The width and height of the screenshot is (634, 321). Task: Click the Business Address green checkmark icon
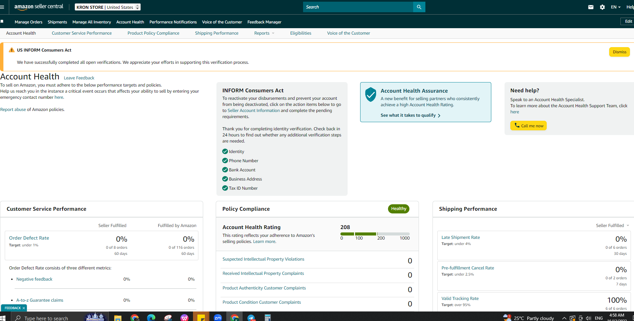pyautogui.click(x=225, y=179)
